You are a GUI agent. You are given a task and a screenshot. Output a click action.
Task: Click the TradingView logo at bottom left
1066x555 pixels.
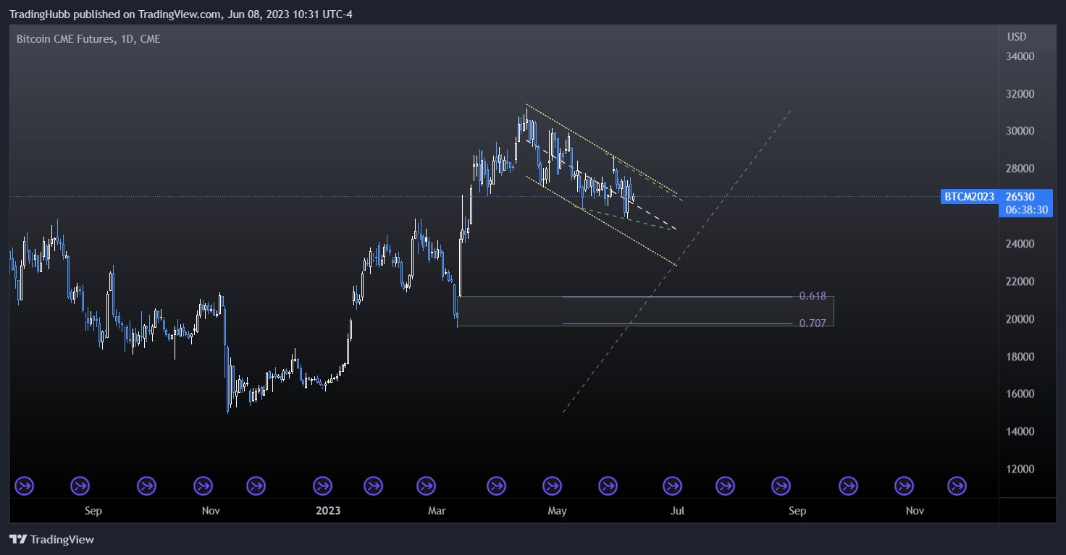coord(51,539)
